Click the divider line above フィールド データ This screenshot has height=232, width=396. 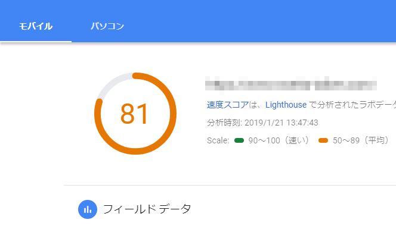(230, 185)
